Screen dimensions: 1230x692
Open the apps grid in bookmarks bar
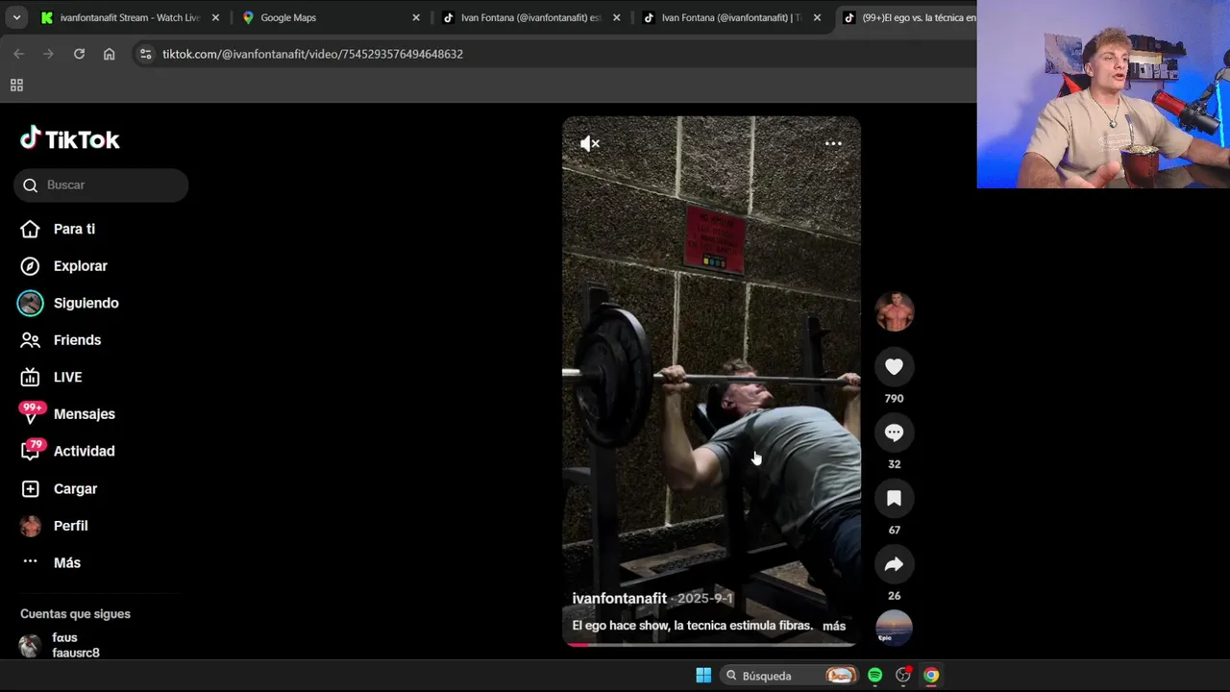[x=16, y=86]
